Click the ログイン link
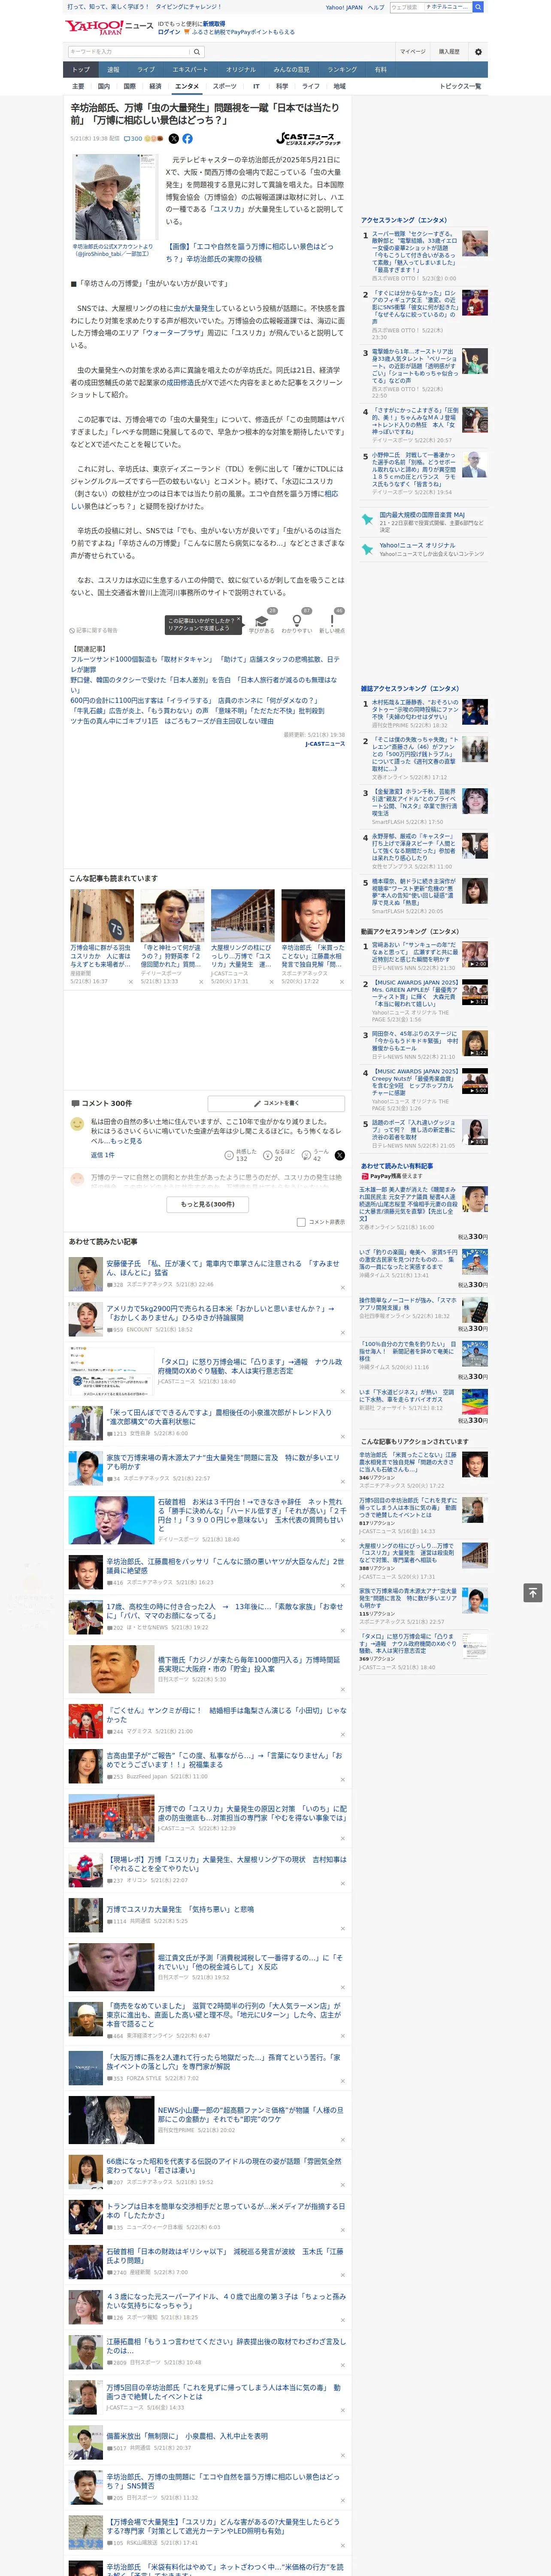 (169, 32)
